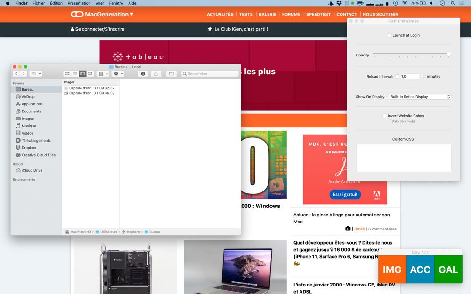Open ACTUALITÉS in site navigation
The width and height of the screenshot is (471, 294).
[x=220, y=15]
